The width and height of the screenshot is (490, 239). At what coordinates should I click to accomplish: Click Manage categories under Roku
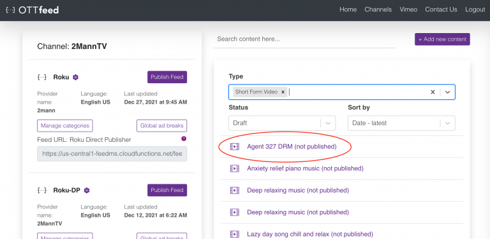(65, 126)
